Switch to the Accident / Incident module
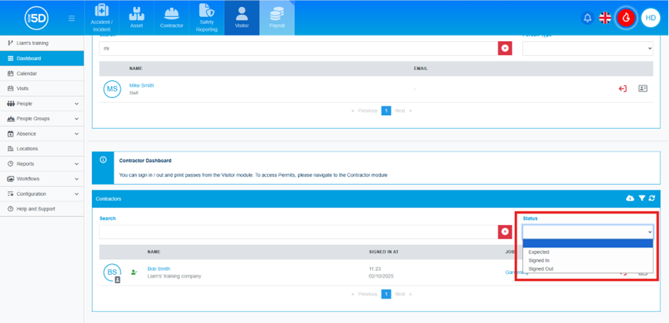This screenshot has height=323, width=669. (102, 18)
